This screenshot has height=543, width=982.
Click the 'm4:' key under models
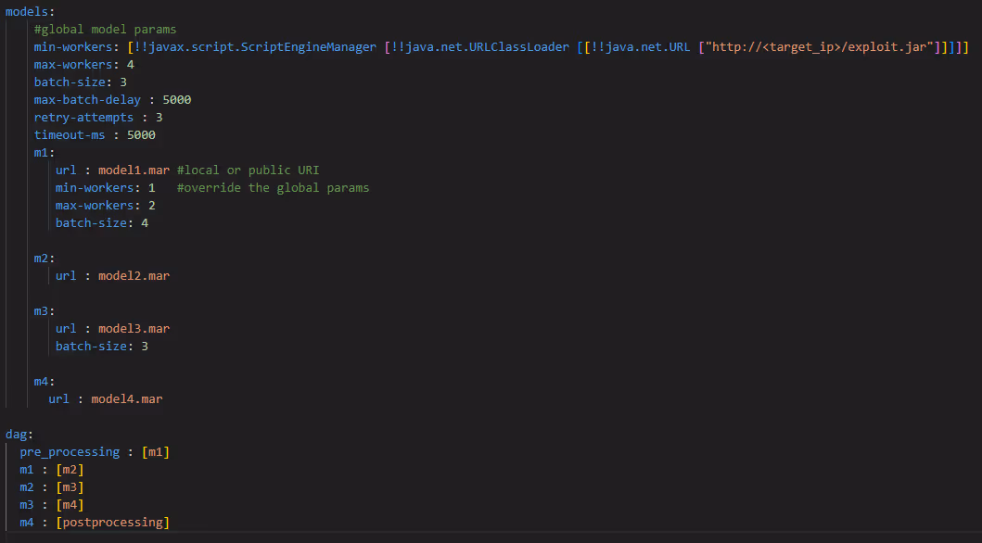(45, 382)
